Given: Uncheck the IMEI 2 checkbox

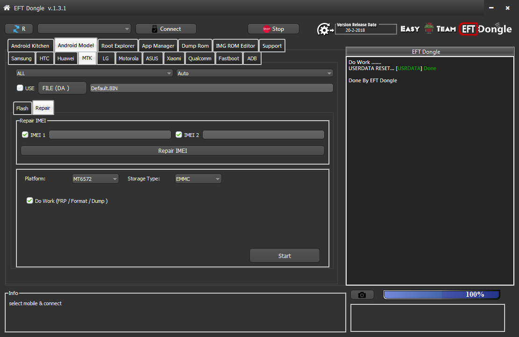Looking at the screenshot, I should 179,135.
